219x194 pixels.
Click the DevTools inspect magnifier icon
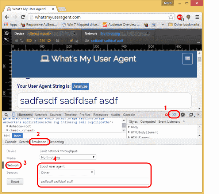(6, 115)
